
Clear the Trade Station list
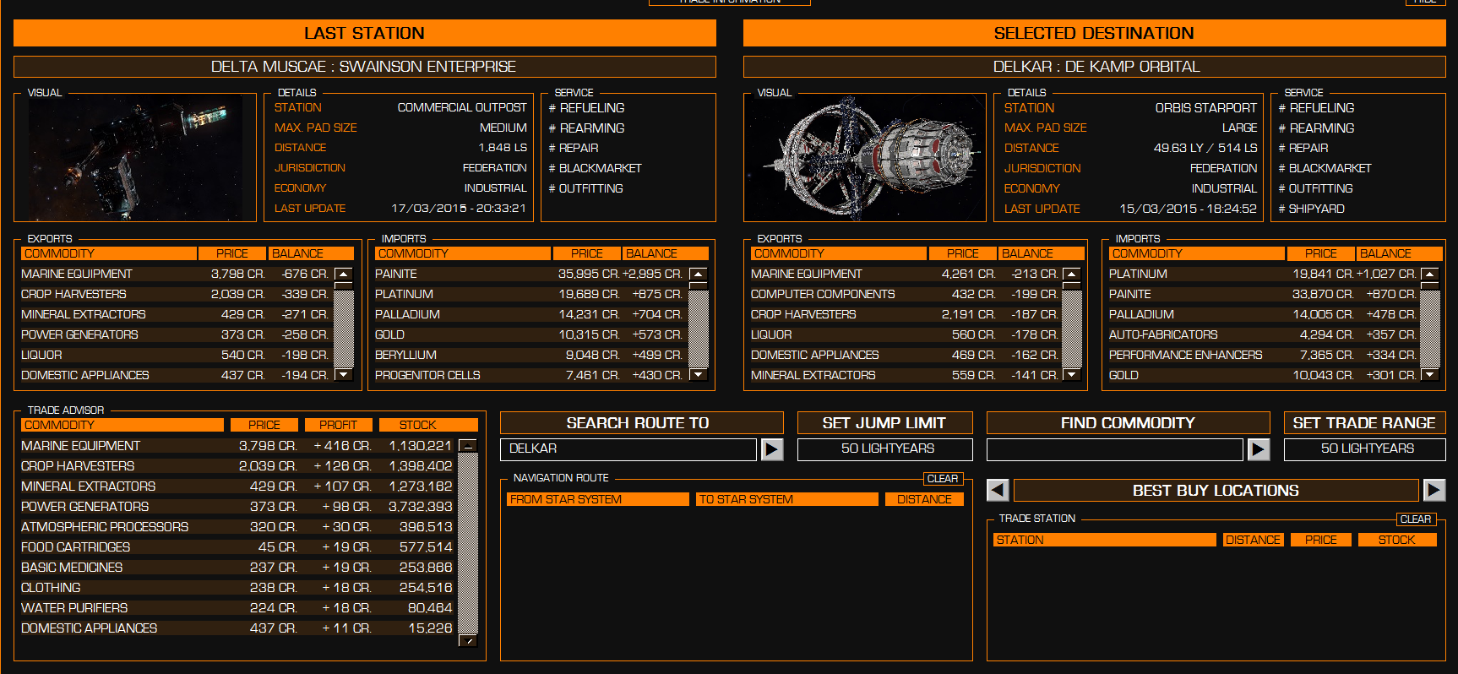point(1416,519)
